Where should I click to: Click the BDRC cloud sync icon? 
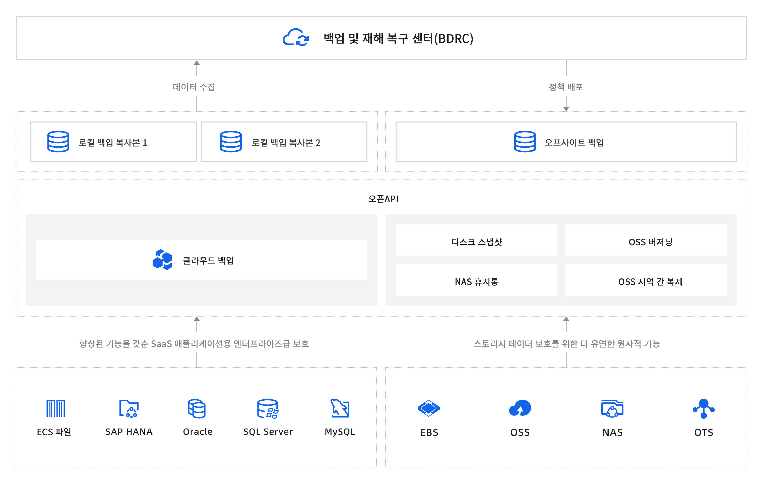coord(295,38)
